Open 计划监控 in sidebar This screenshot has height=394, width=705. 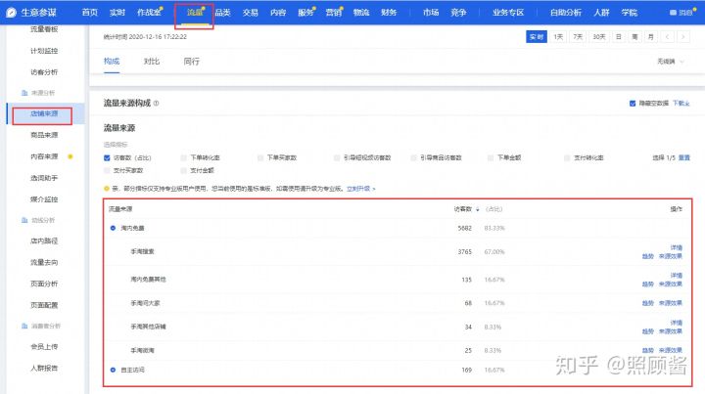[44, 51]
